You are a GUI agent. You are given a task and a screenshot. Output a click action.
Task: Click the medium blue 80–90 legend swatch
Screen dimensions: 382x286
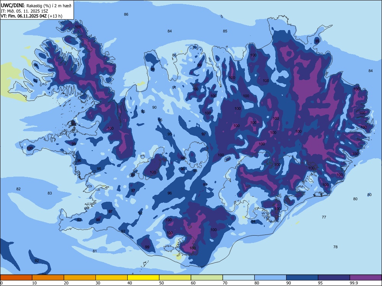pyautogui.click(x=270, y=278)
